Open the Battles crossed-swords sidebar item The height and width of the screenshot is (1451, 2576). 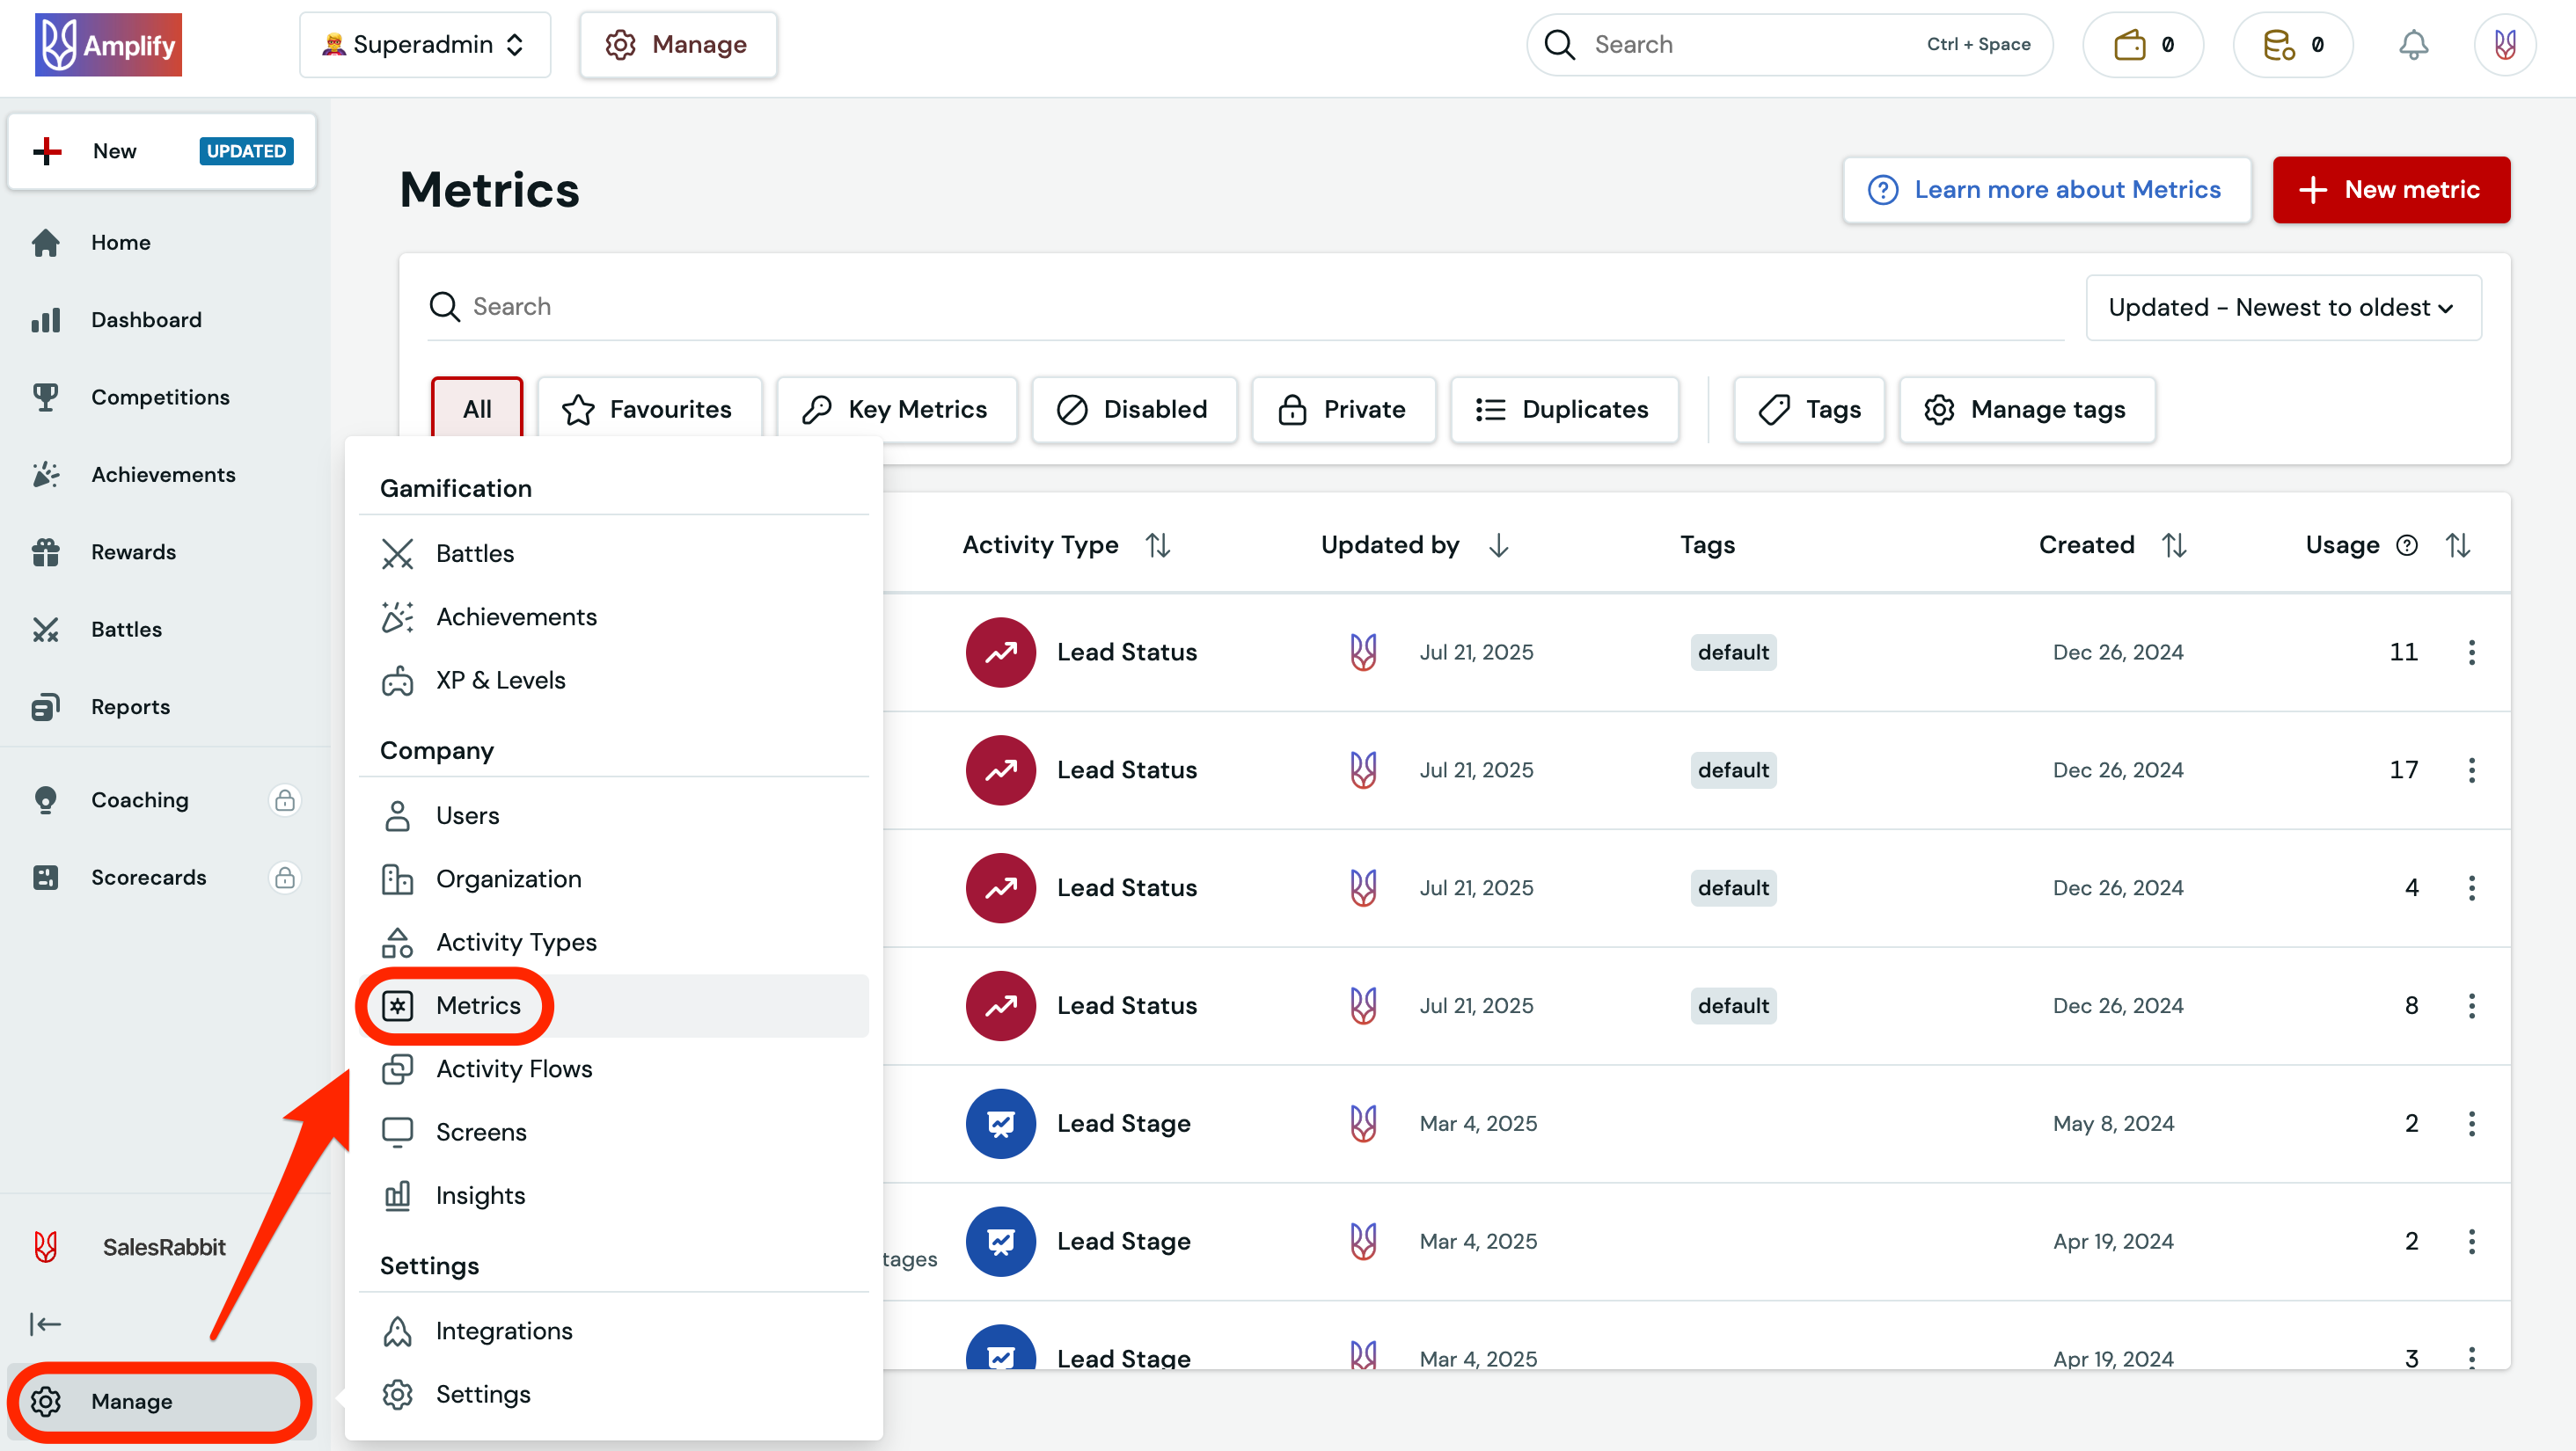46,629
